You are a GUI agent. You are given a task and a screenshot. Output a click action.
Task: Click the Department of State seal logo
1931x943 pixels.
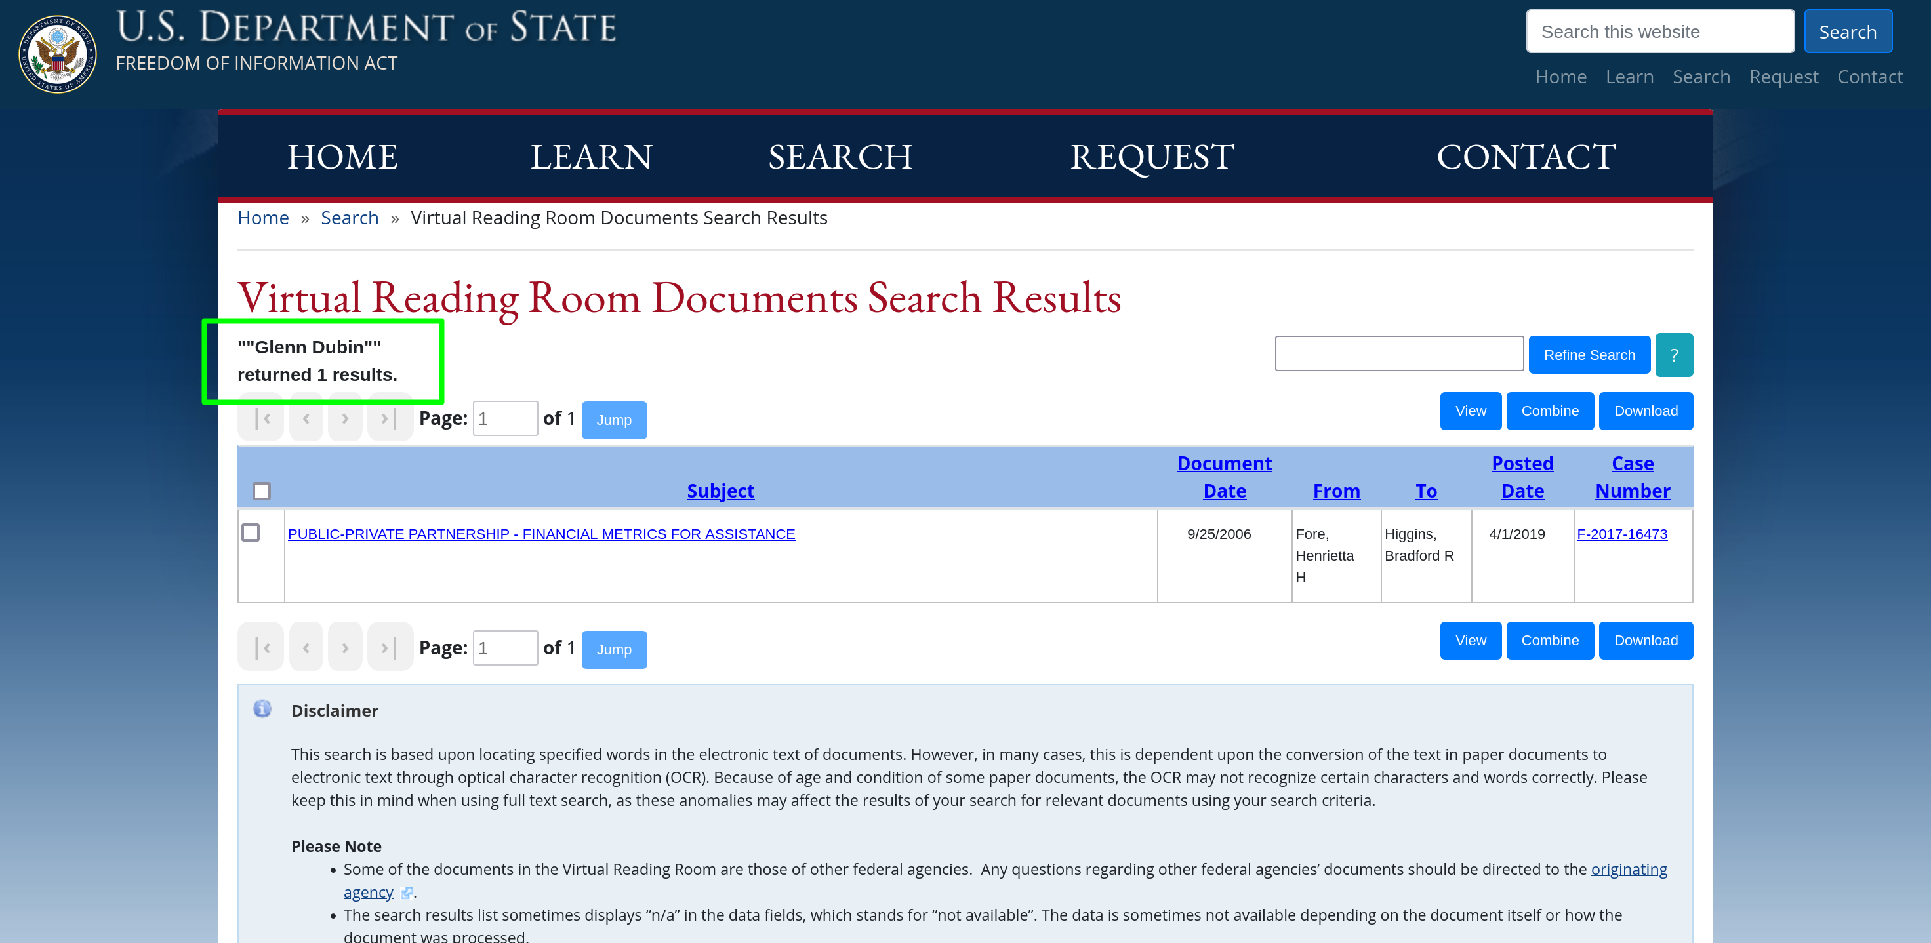58,54
